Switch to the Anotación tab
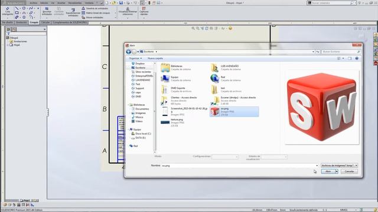Viewport: 378px width, 212px height. [x=21, y=22]
